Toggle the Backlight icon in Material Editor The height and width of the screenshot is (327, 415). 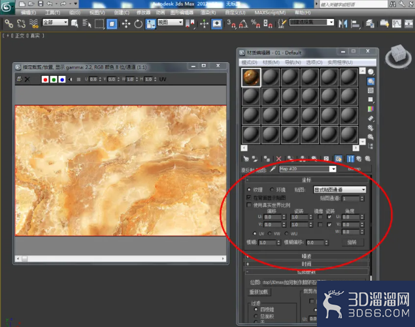371,81
